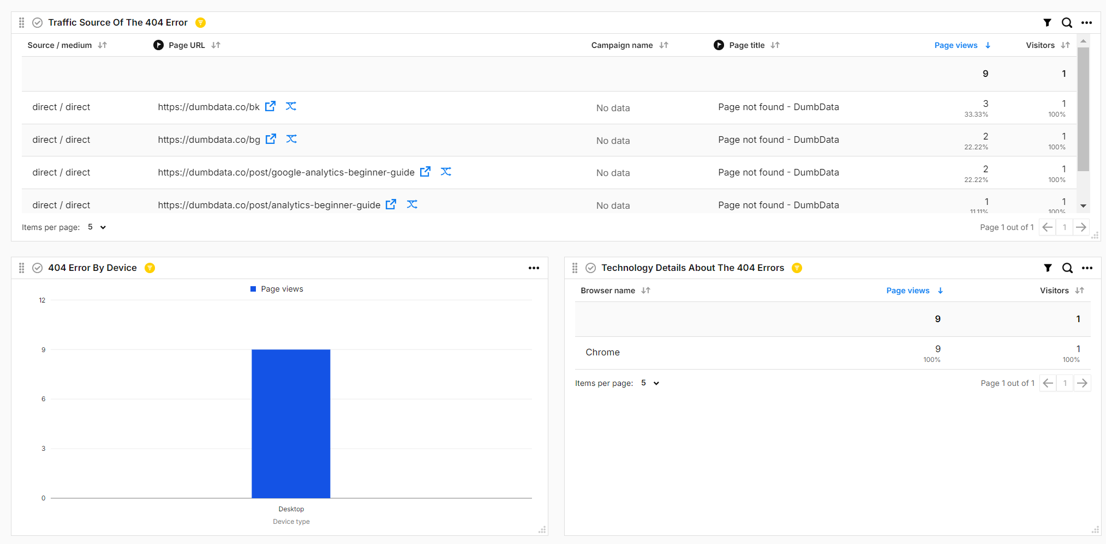Toggle checkmark circle on Technology Details widget
The height and width of the screenshot is (544, 1106).
(590, 268)
